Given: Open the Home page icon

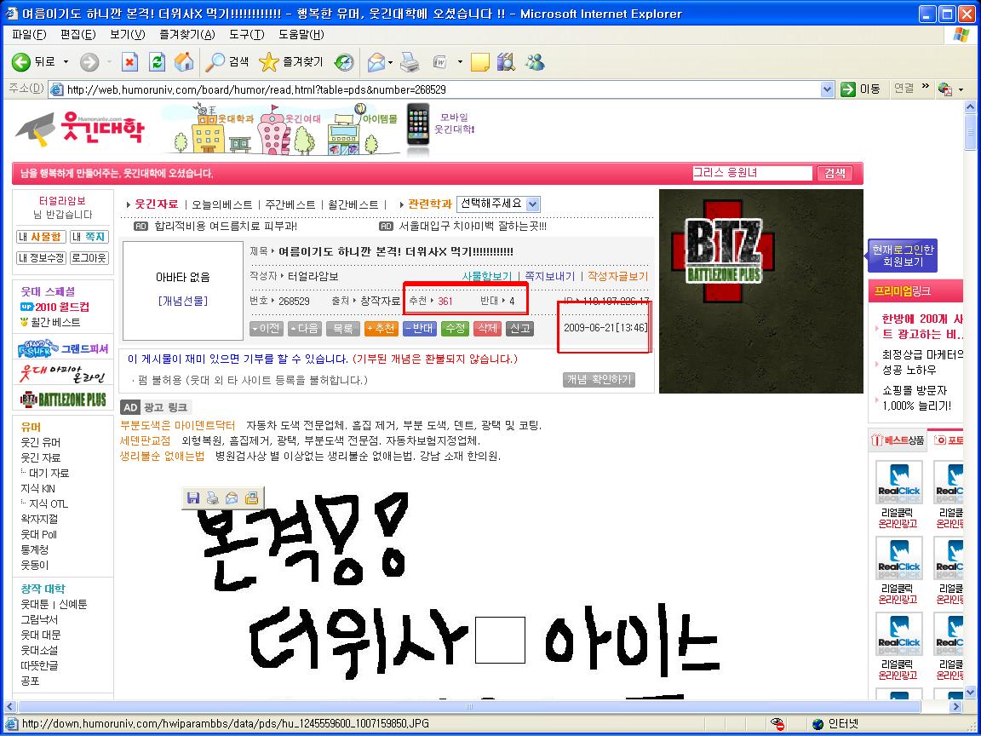Looking at the screenshot, I should pos(184,61).
